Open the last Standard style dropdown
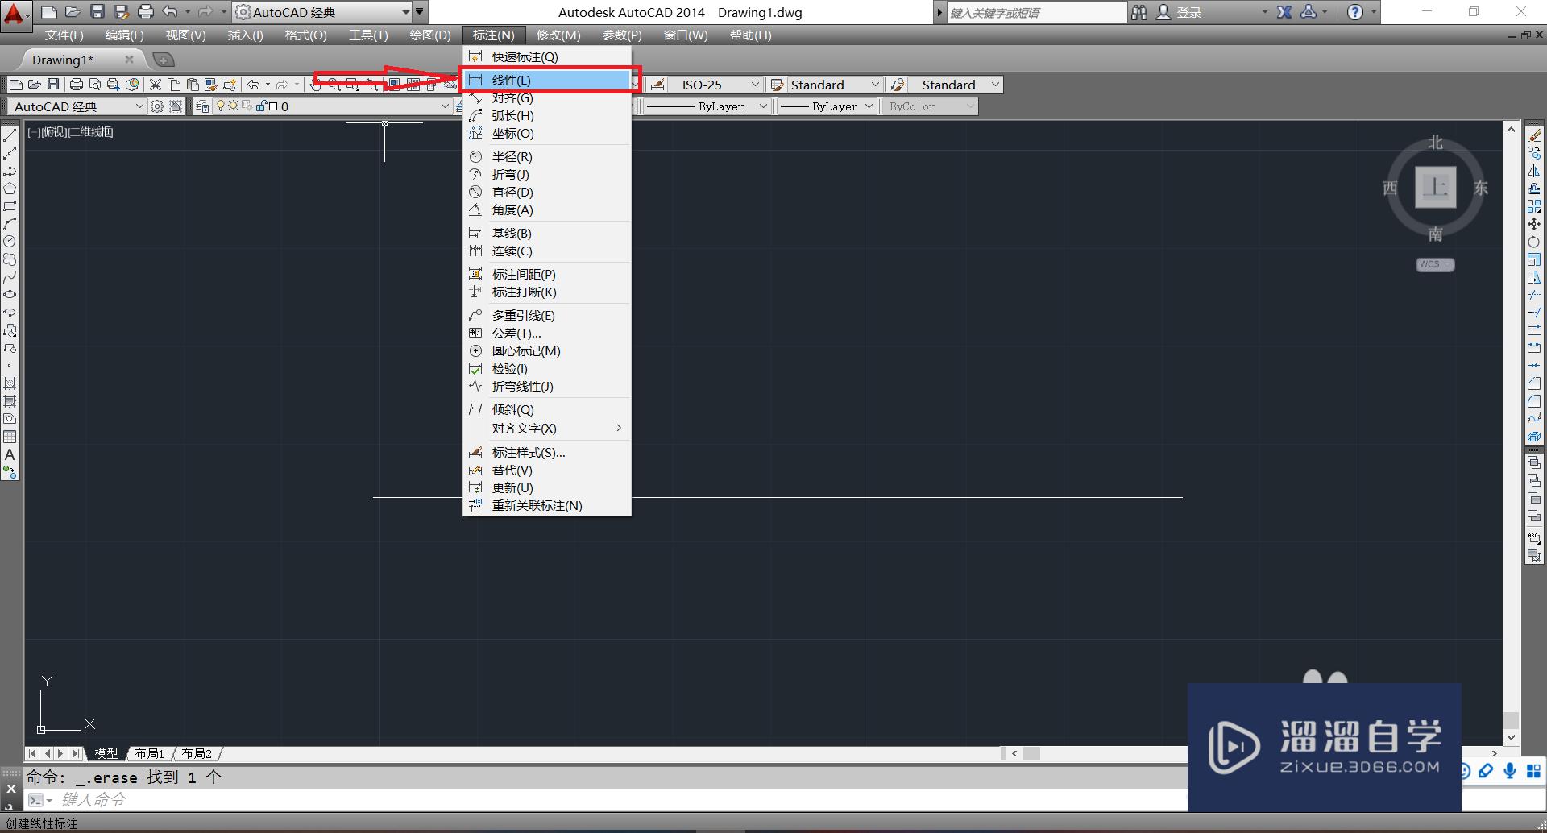This screenshot has width=1547, height=833. point(955,85)
